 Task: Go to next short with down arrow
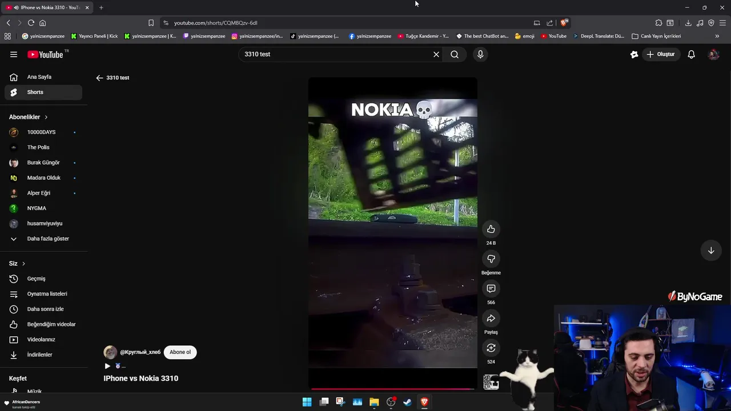(x=711, y=251)
